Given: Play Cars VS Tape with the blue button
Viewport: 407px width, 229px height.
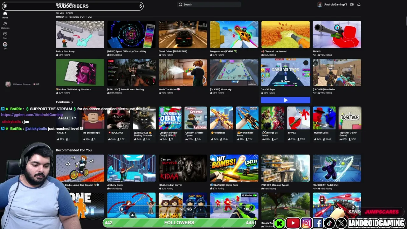Looking at the screenshot, I should point(286,100).
